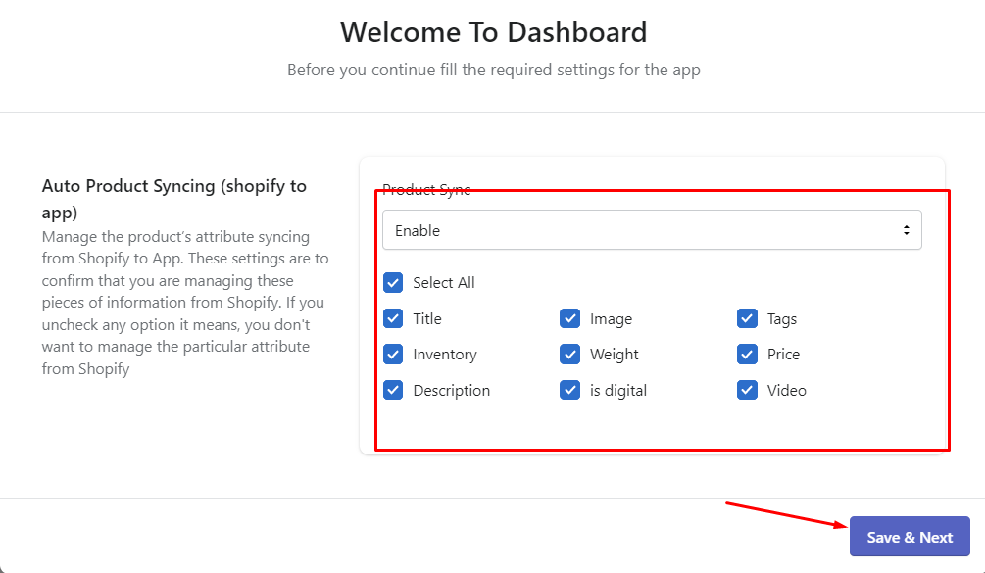
Task: Click the Welcome To Dashboard heading
Action: (494, 32)
